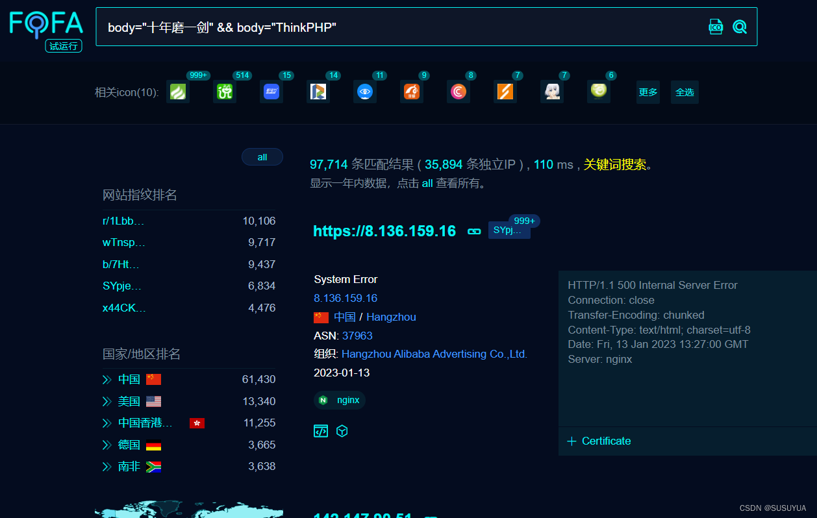817x518 pixels.
Task: Click the 试运行 badge under logo
Action: tap(64, 46)
